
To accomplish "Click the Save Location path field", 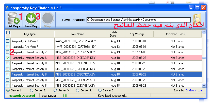I will (x=138, y=20).
